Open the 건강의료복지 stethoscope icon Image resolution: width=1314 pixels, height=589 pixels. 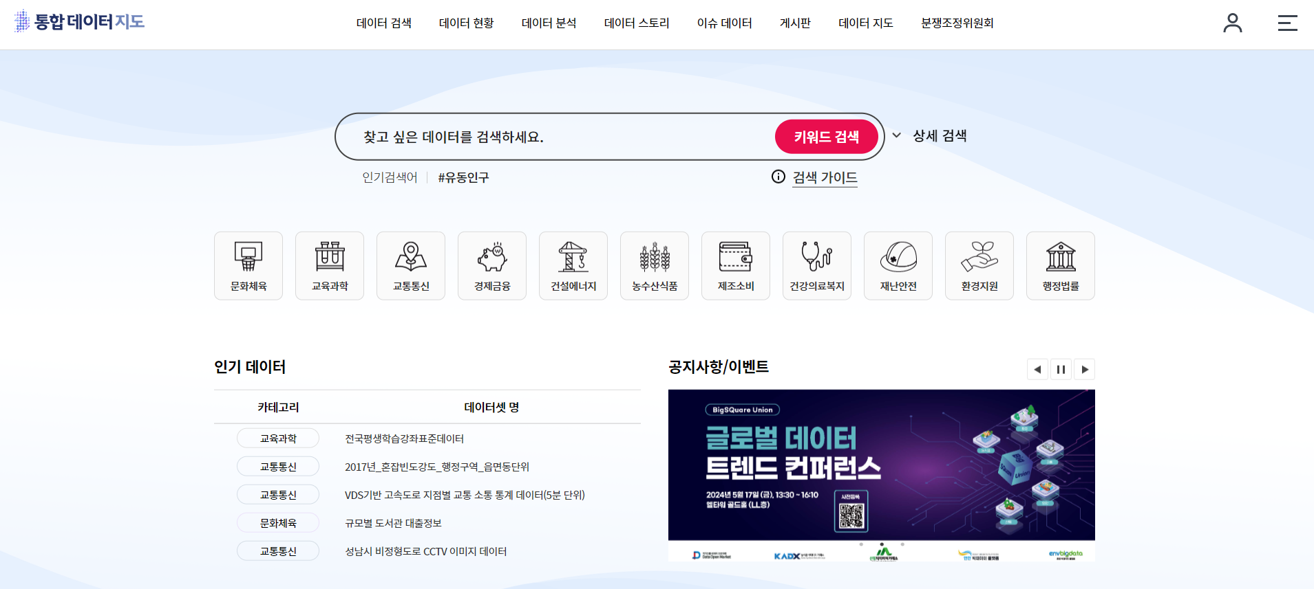point(817,265)
